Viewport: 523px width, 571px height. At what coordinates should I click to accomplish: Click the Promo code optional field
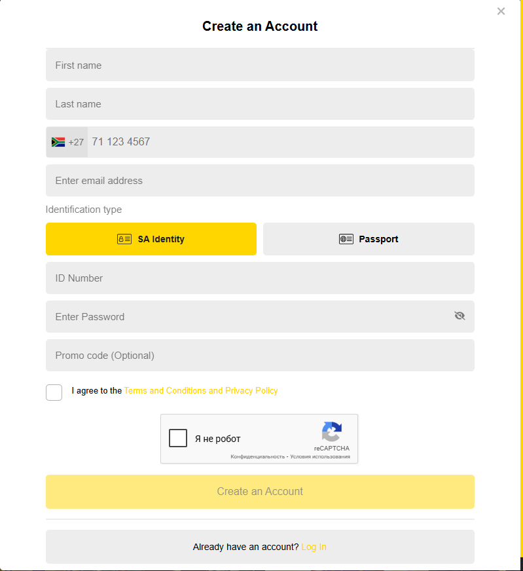(260, 356)
